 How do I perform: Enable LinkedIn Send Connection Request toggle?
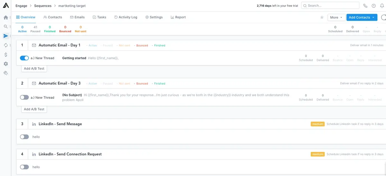pos(24,167)
